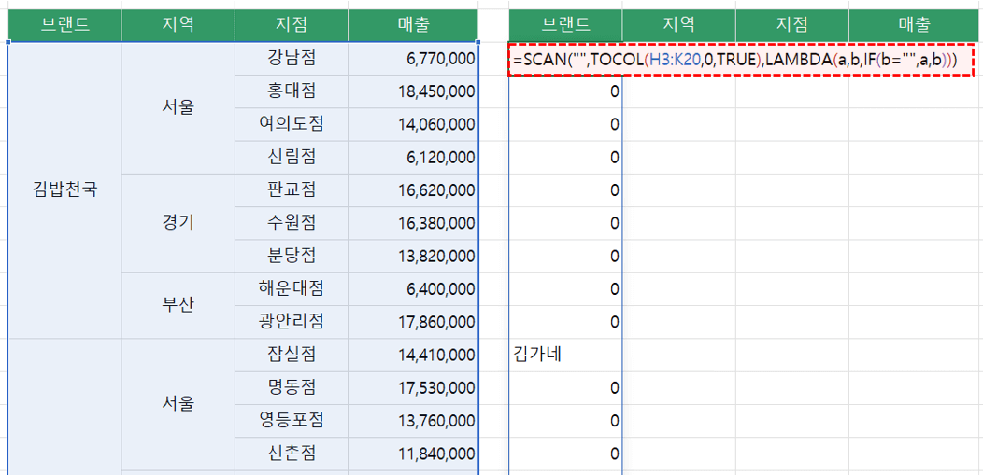The image size is (983, 475).
Task: Click the 김가네 result cell
Action: point(565,355)
